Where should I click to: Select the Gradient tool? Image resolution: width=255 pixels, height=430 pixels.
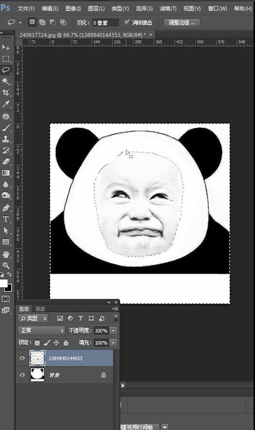(x=6, y=173)
